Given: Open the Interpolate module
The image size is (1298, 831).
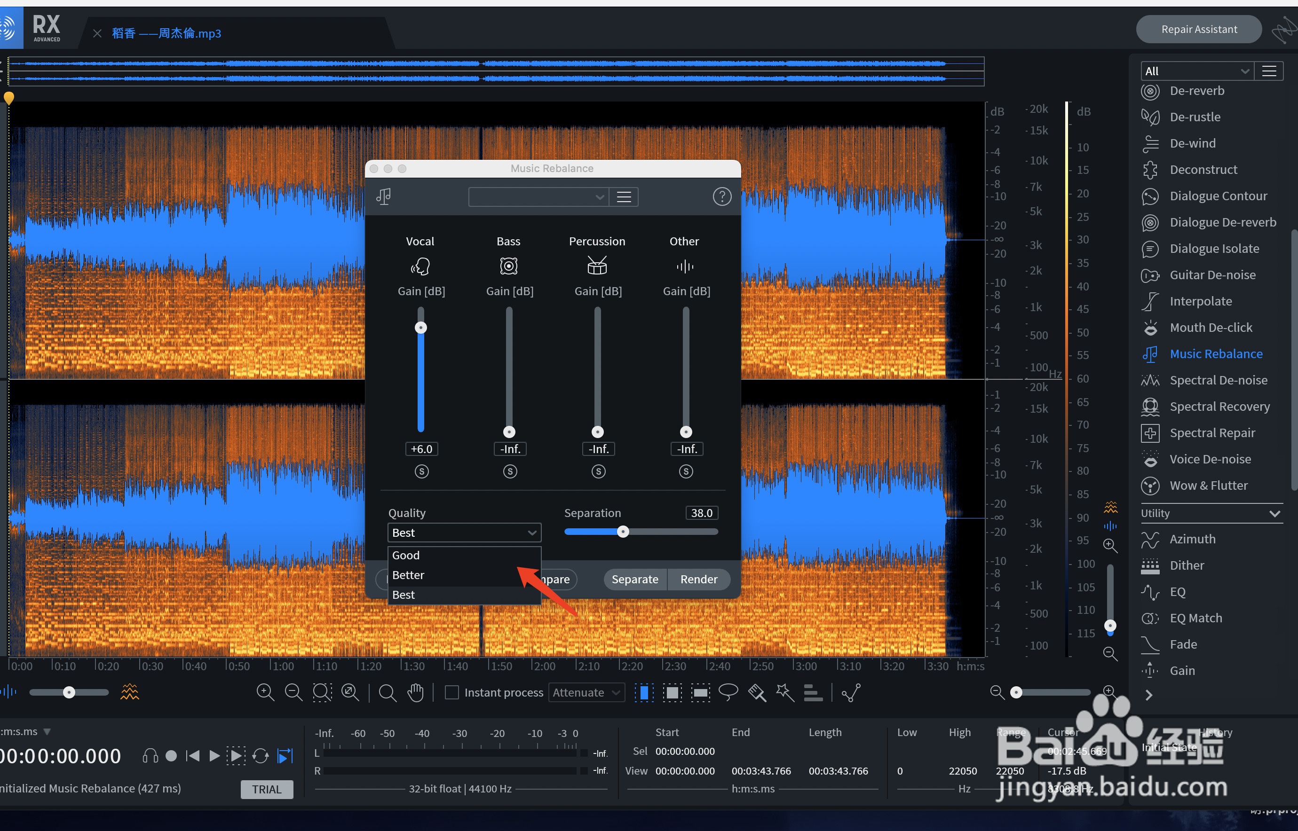Looking at the screenshot, I should (x=1200, y=301).
